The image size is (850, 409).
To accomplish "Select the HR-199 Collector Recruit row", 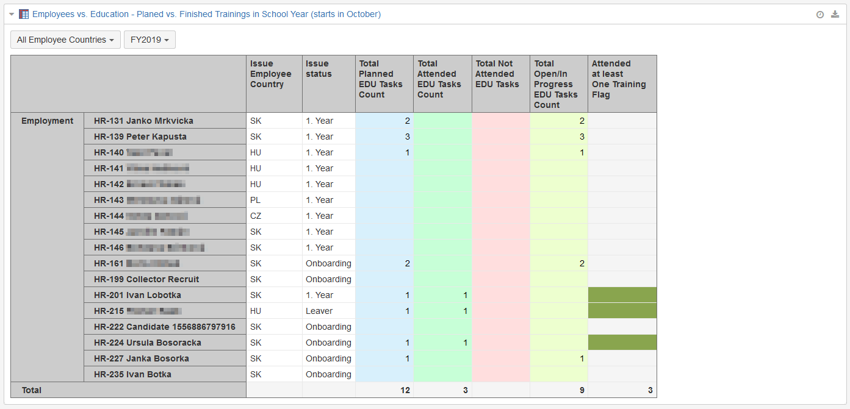I will [146, 279].
